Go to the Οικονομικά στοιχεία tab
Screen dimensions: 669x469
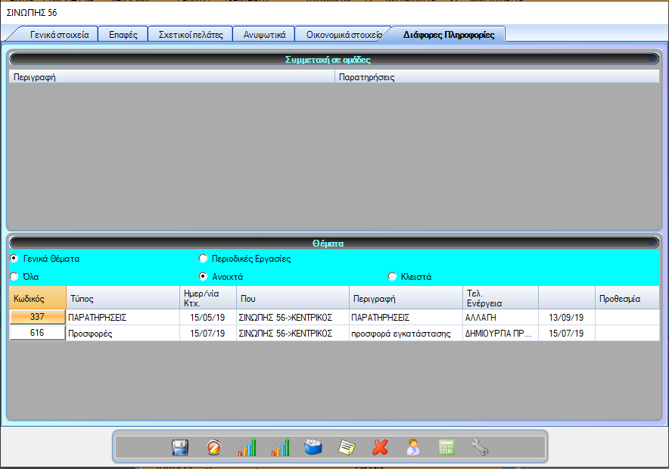(344, 35)
